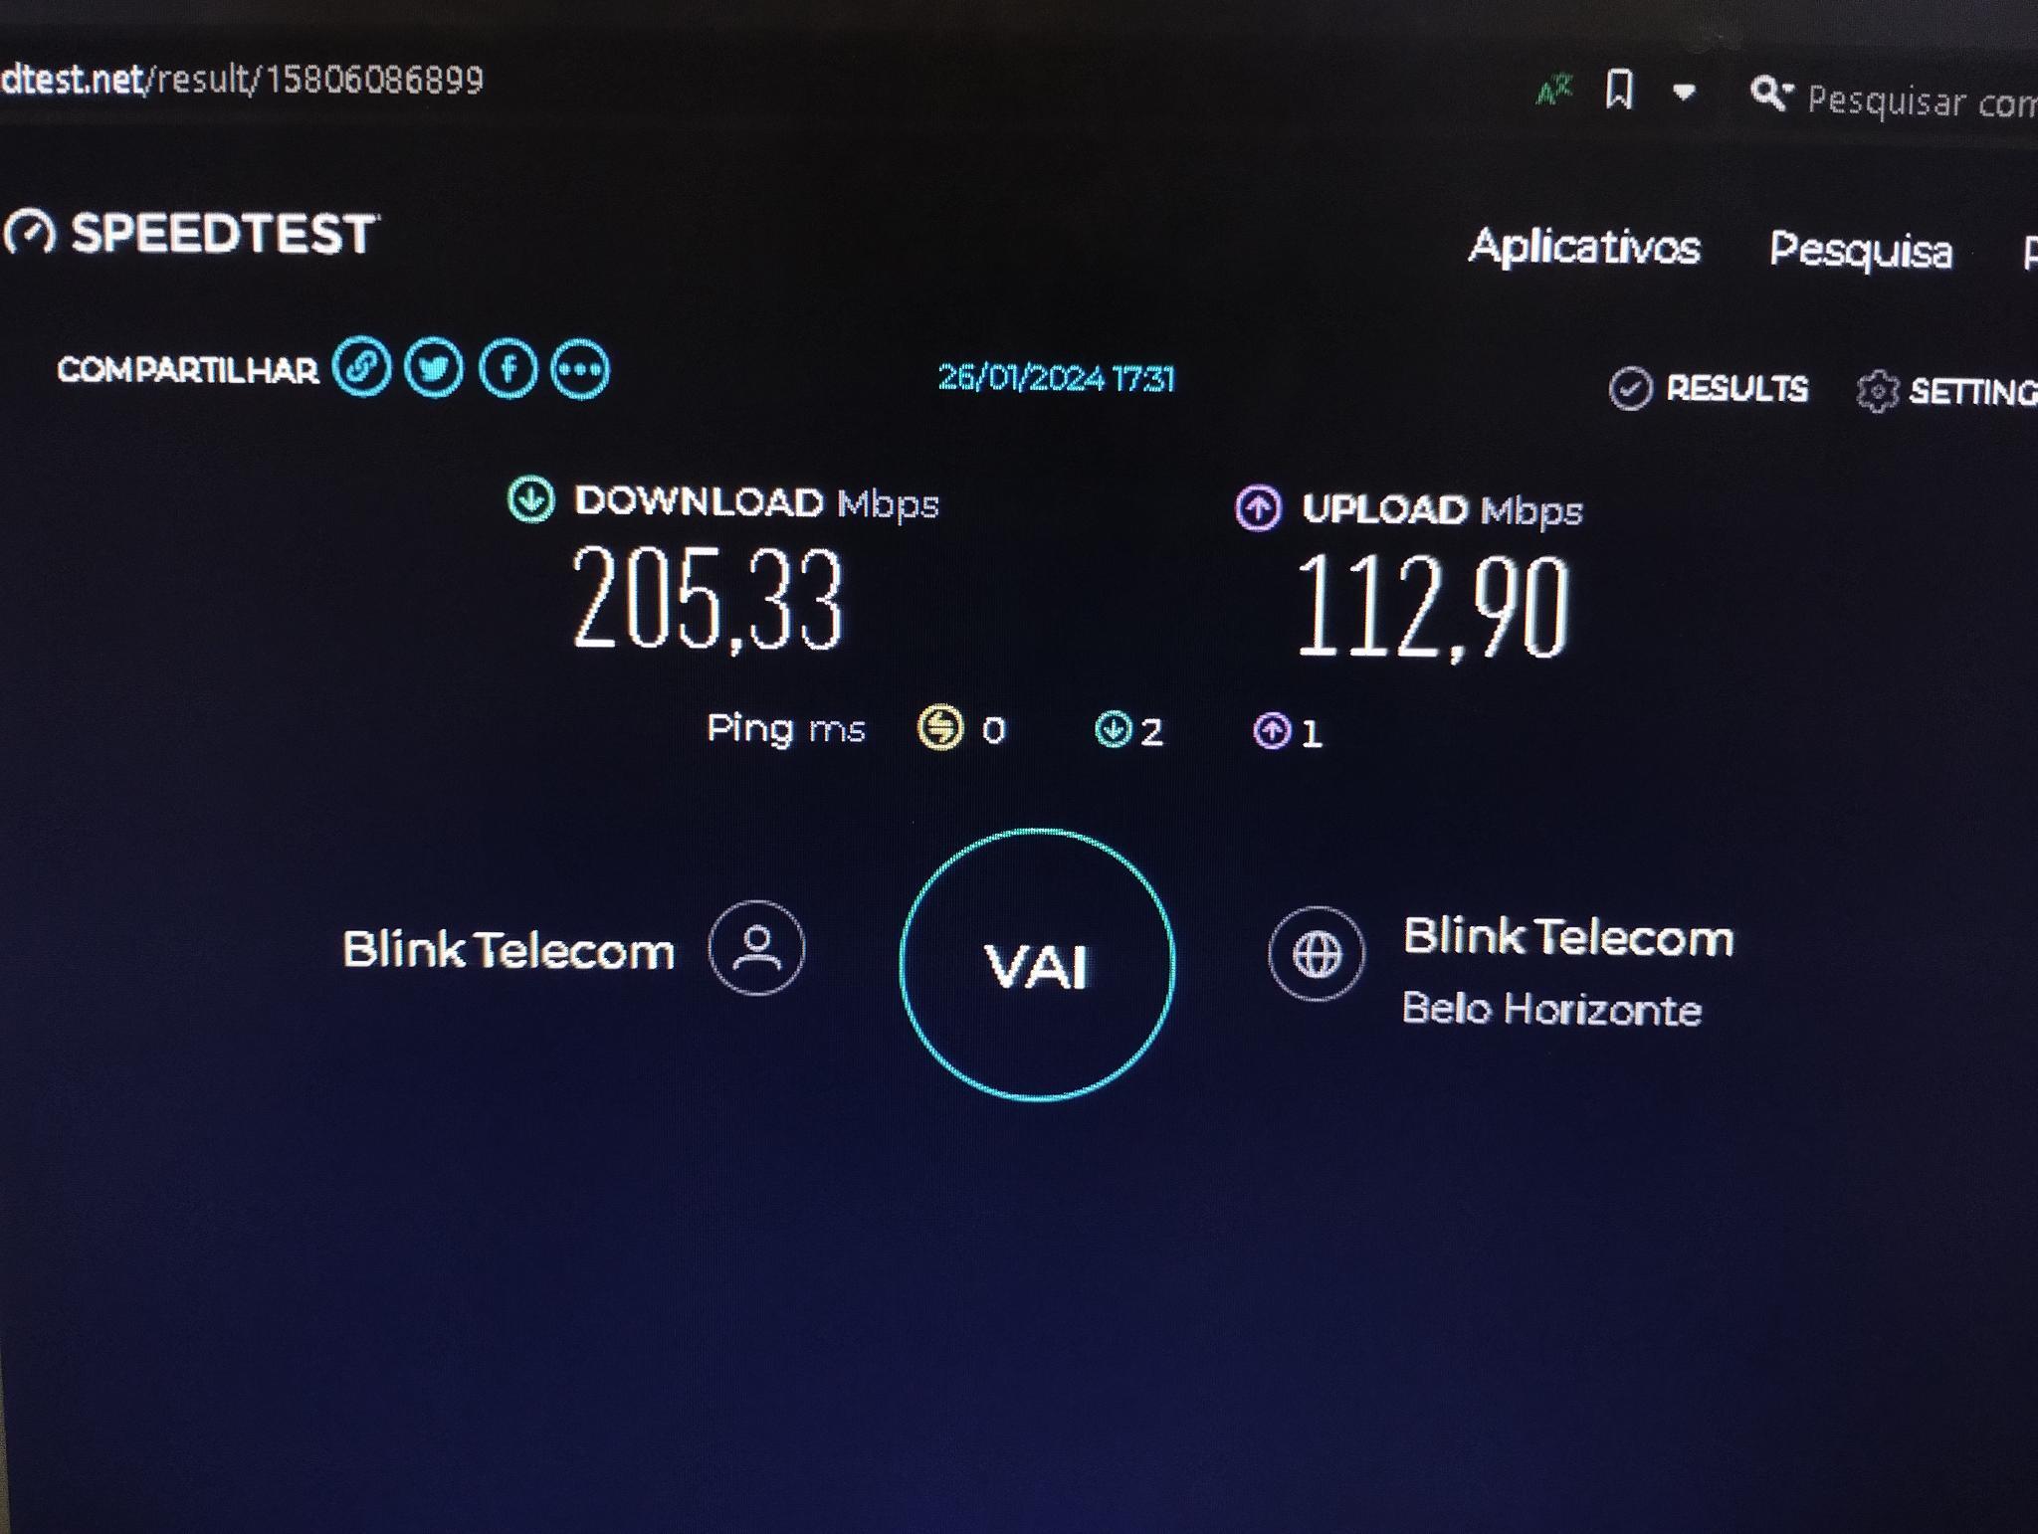Screen dimensions: 2038x1534
Task: Expand the dropdown arrow beside bookmark icon
Action: coord(1684,94)
